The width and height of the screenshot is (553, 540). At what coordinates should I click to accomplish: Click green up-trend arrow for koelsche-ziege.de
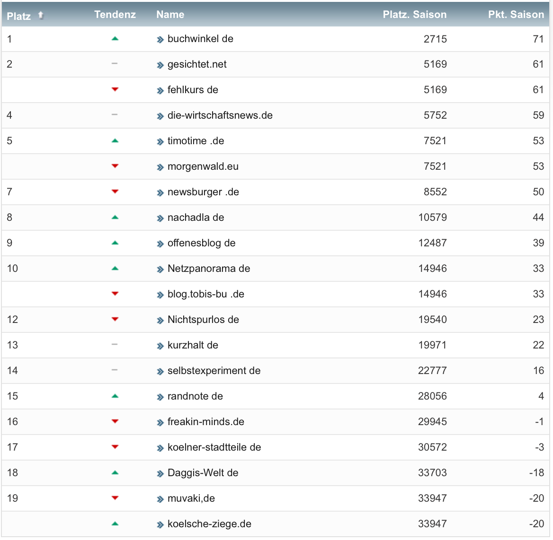click(x=115, y=524)
